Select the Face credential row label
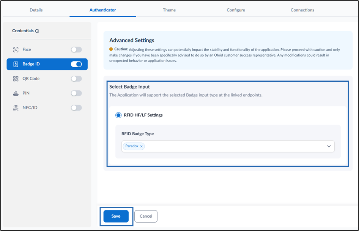This screenshot has height=231, width=359. pyautogui.click(x=27, y=49)
